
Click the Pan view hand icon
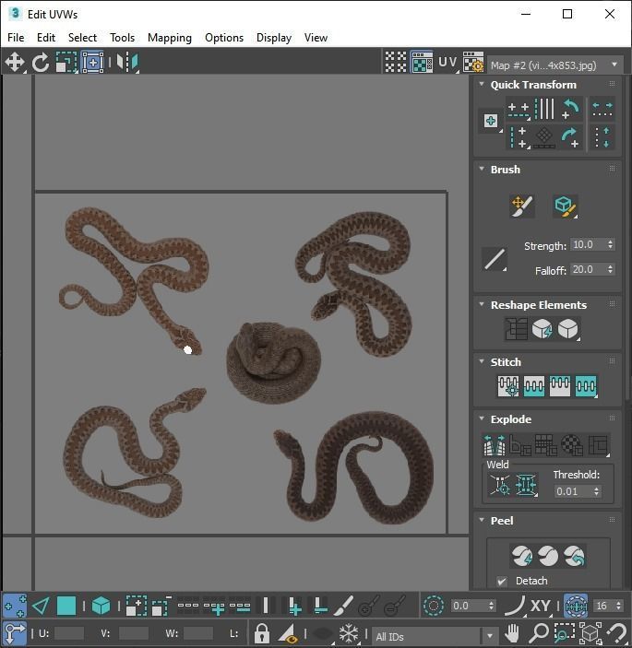(512, 633)
